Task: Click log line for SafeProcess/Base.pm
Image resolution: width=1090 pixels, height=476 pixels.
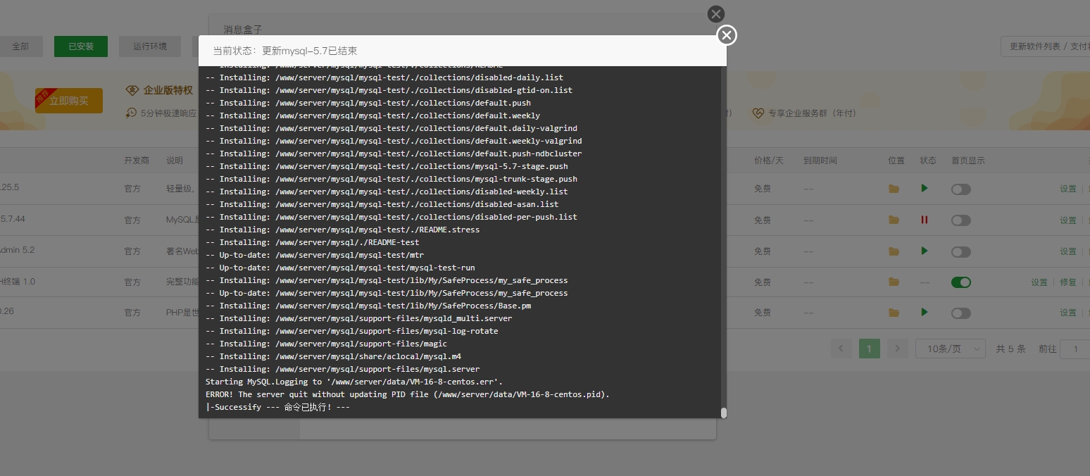Action: point(368,306)
